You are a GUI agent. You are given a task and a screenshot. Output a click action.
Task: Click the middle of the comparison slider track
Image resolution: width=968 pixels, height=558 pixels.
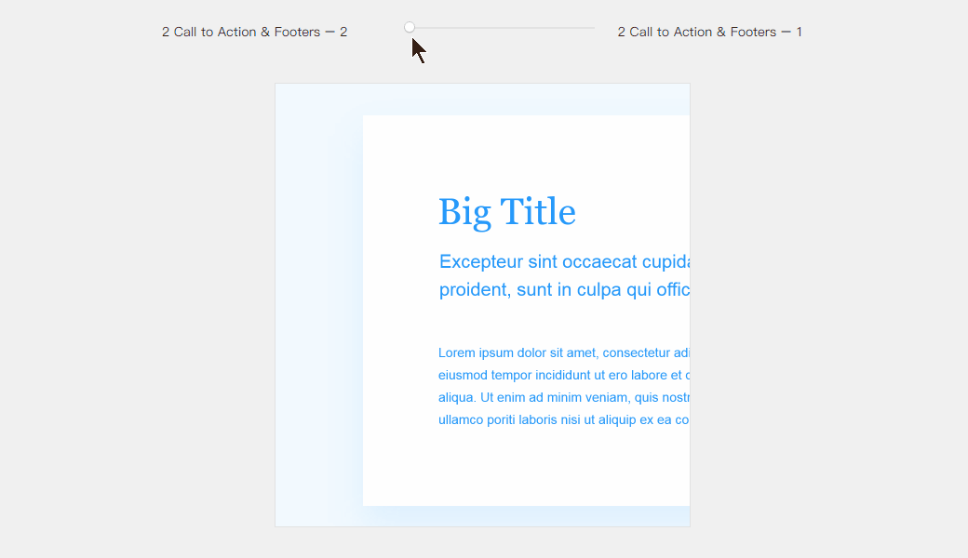[x=502, y=28]
